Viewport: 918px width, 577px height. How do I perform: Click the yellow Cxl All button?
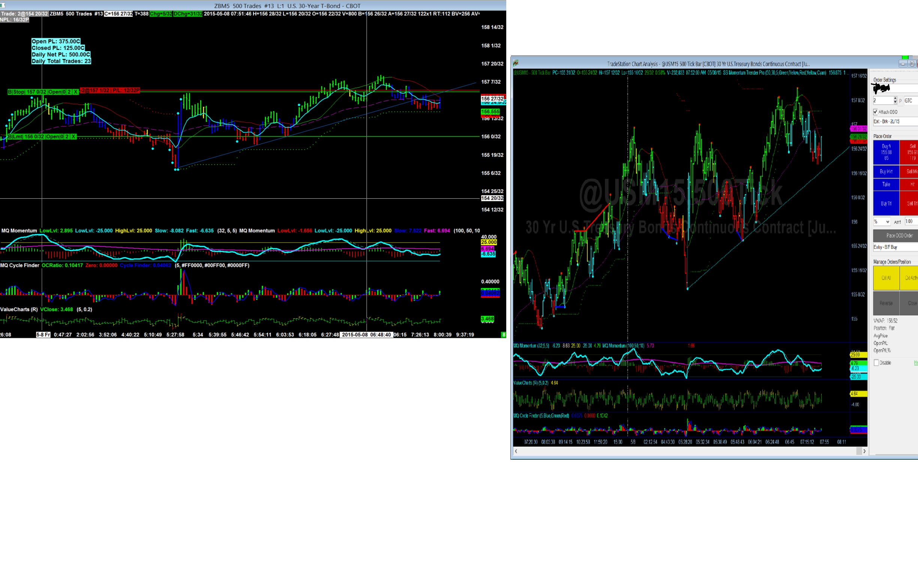(x=886, y=278)
